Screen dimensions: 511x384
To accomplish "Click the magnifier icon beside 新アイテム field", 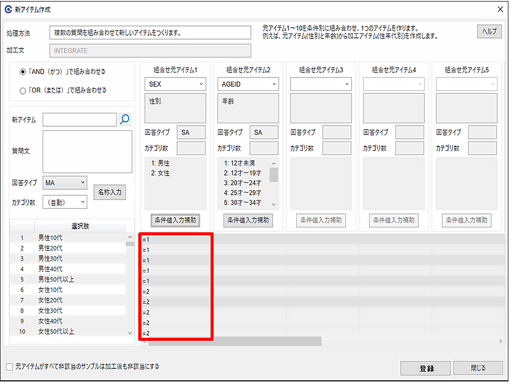I will coord(125,120).
